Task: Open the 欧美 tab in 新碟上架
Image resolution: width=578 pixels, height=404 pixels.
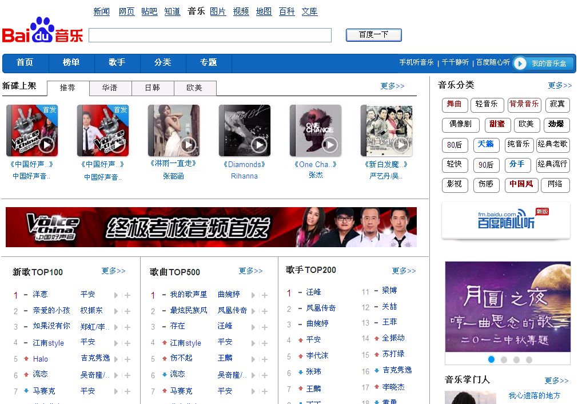Action: pos(194,88)
